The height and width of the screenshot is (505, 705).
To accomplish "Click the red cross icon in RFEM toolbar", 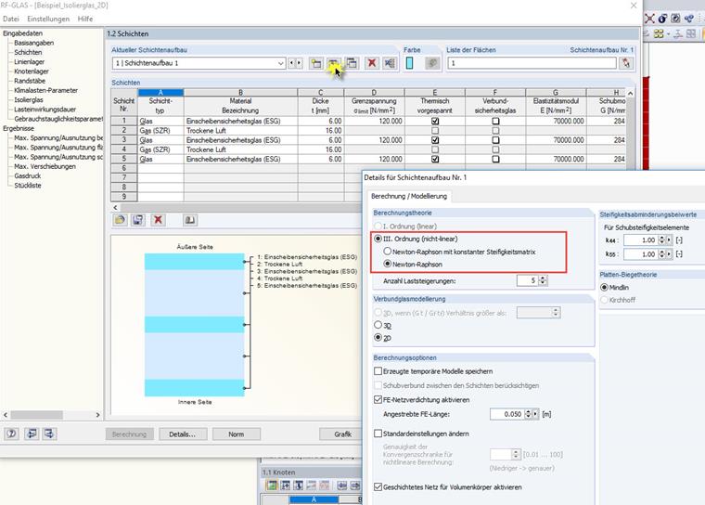I will [x=649, y=19].
